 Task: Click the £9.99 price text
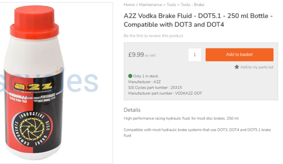click(x=136, y=55)
